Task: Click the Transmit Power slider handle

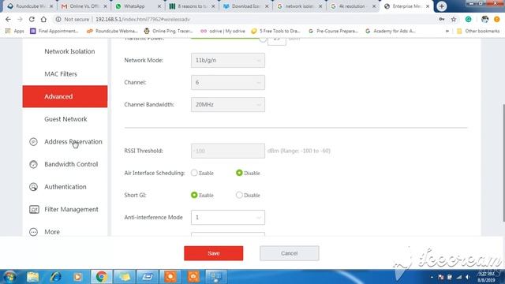Action: coord(263,39)
